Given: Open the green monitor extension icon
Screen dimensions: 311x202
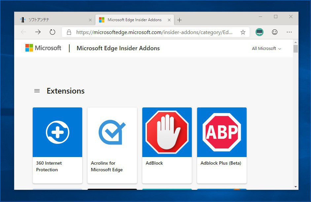Looking at the screenshot, I should coord(259,32).
